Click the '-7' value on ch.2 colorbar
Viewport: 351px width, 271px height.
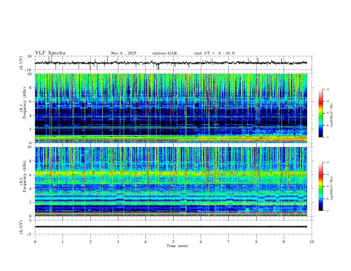click(327, 211)
